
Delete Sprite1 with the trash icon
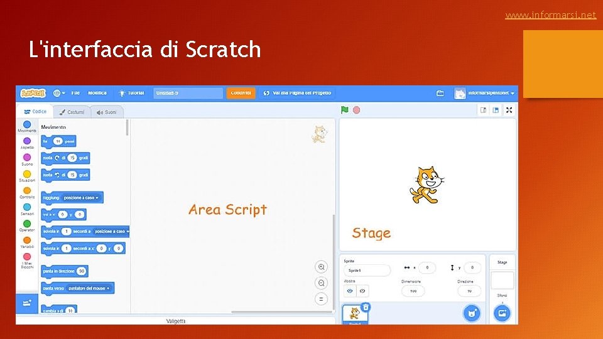click(x=366, y=307)
